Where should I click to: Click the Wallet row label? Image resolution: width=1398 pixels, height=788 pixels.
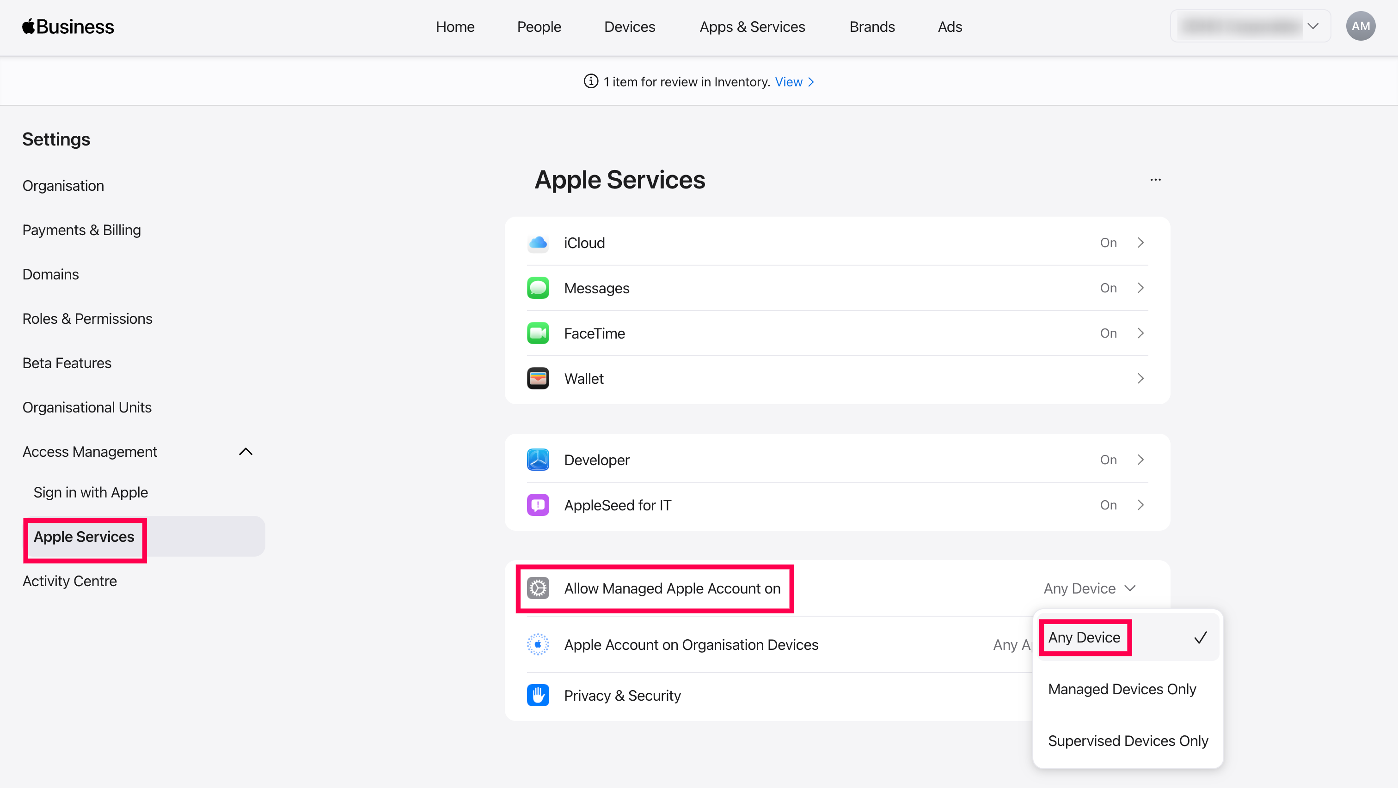(x=583, y=379)
